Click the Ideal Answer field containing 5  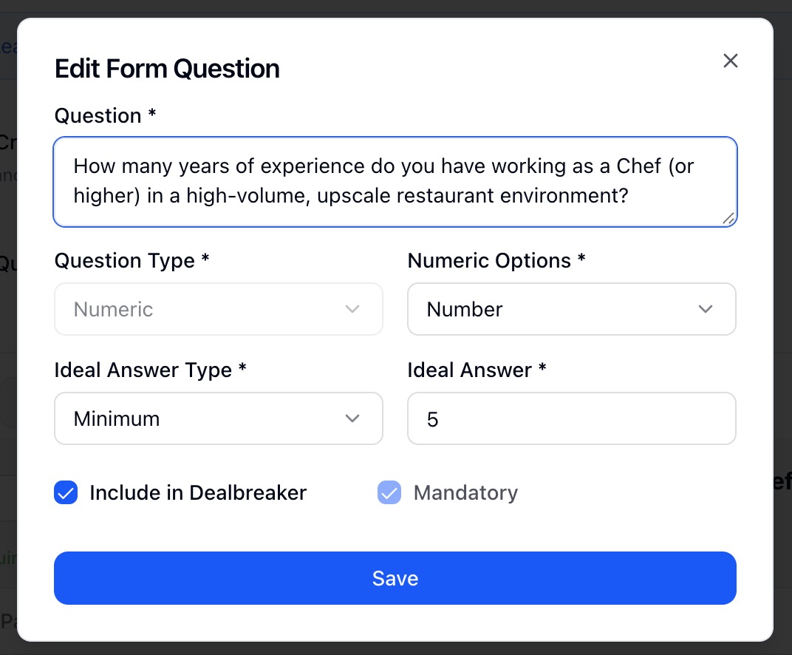tap(571, 418)
